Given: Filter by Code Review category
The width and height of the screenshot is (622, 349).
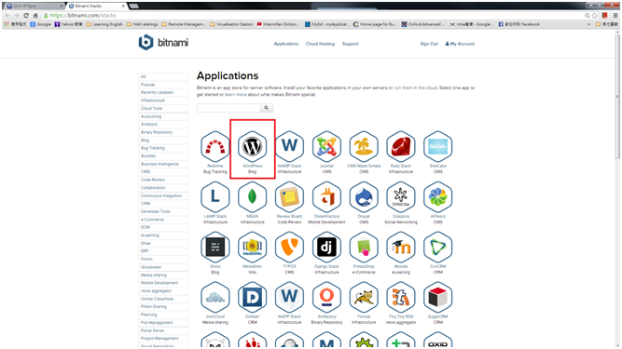Looking at the screenshot, I should coord(163,180).
